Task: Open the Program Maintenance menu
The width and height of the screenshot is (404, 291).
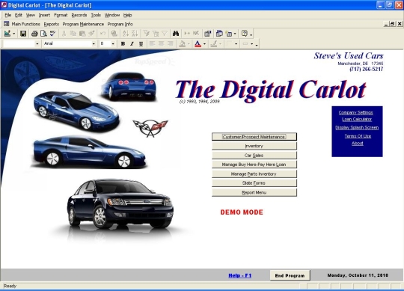Action: pos(83,24)
